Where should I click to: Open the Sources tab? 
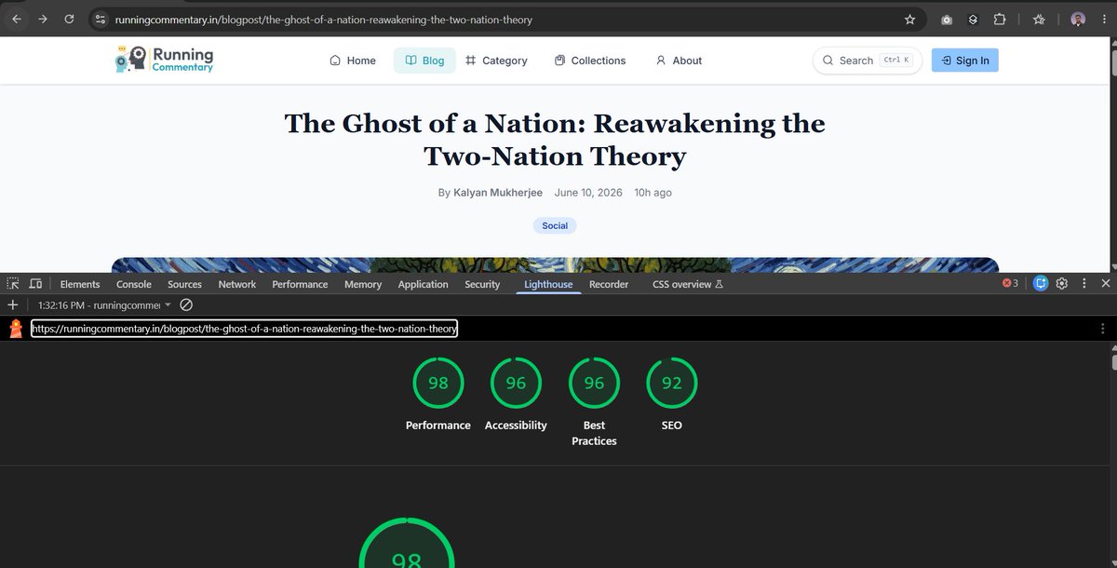[x=184, y=284]
